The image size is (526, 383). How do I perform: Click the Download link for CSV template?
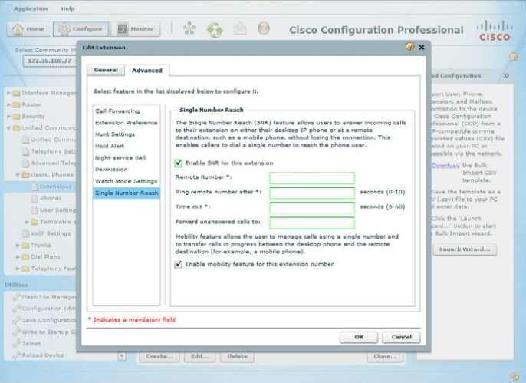click(445, 166)
